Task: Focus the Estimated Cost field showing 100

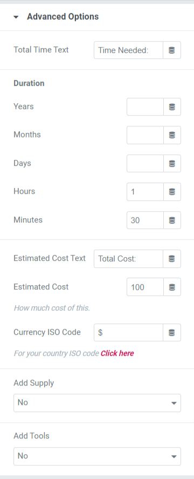Action: point(145,287)
